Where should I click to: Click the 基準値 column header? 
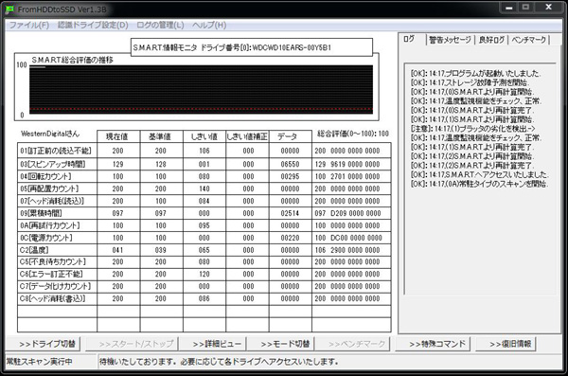161,136
